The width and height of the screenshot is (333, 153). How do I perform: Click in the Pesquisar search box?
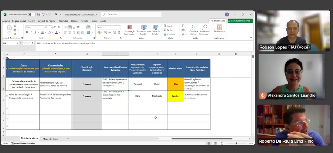133,14
